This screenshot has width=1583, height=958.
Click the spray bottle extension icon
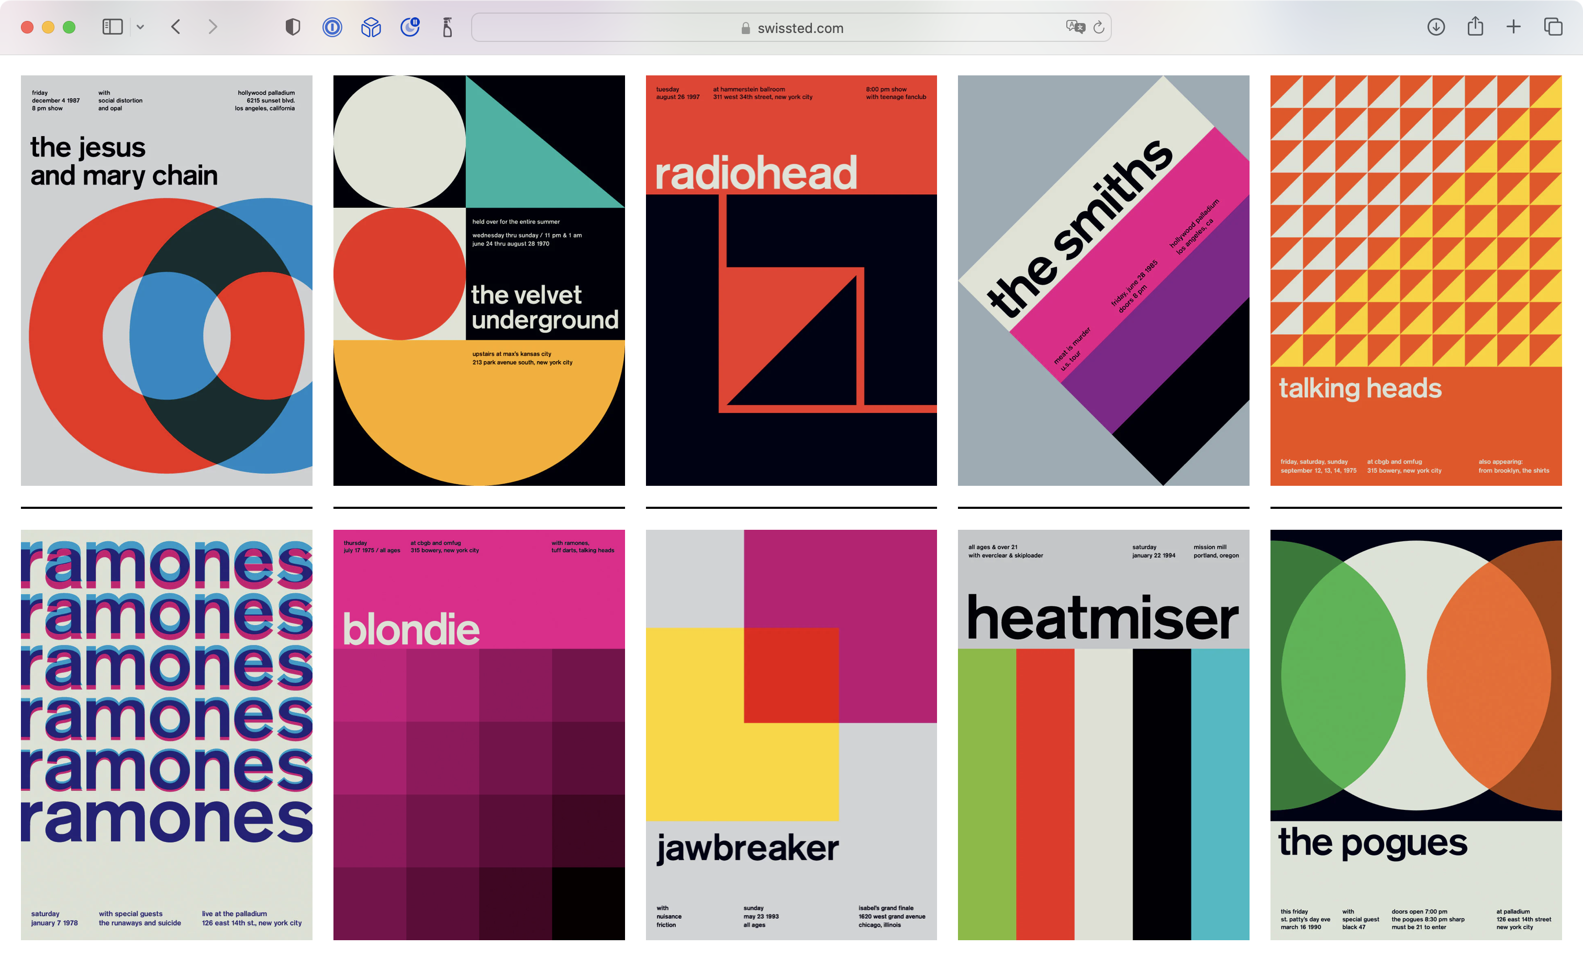[448, 27]
